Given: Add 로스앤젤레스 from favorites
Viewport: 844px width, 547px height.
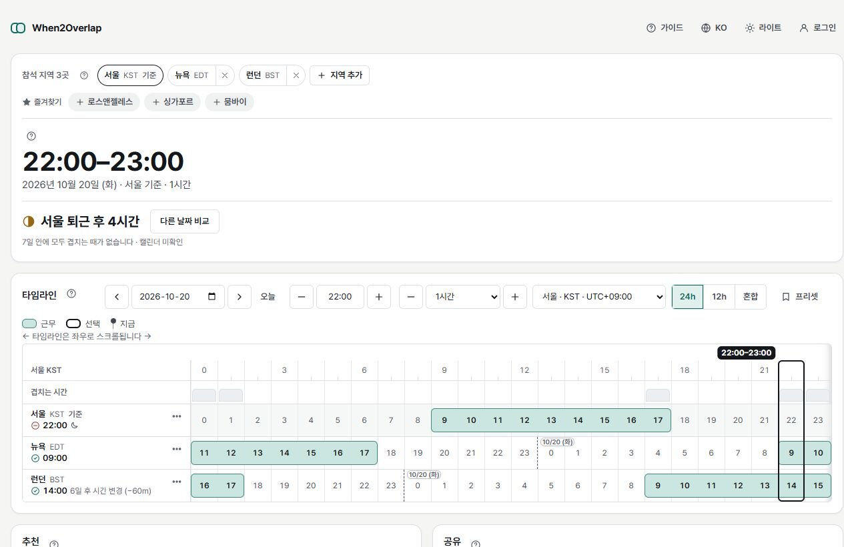Looking at the screenshot, I should (x=104, y=102).
